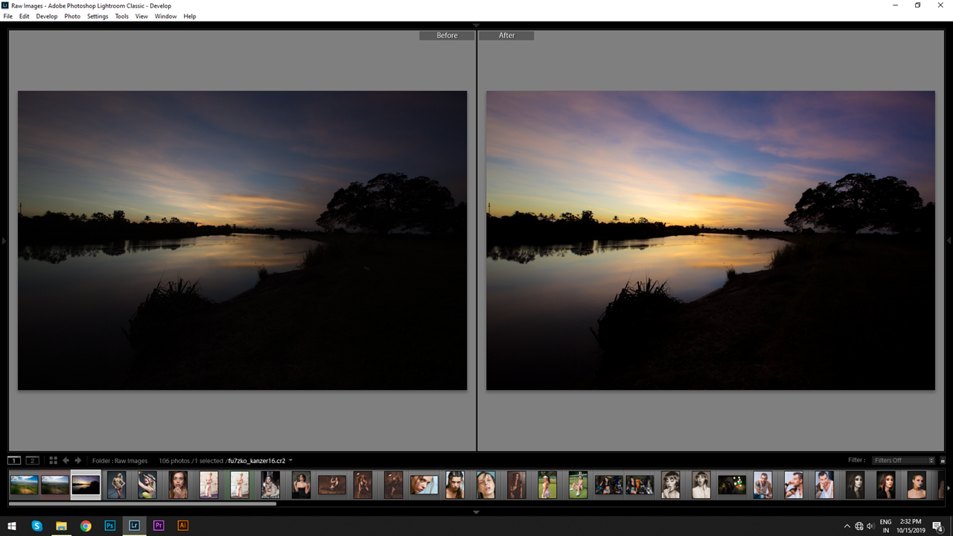The image size is (953, 536).
Task: Select tennis player standing thumbnail
Action: coord(547,485)
